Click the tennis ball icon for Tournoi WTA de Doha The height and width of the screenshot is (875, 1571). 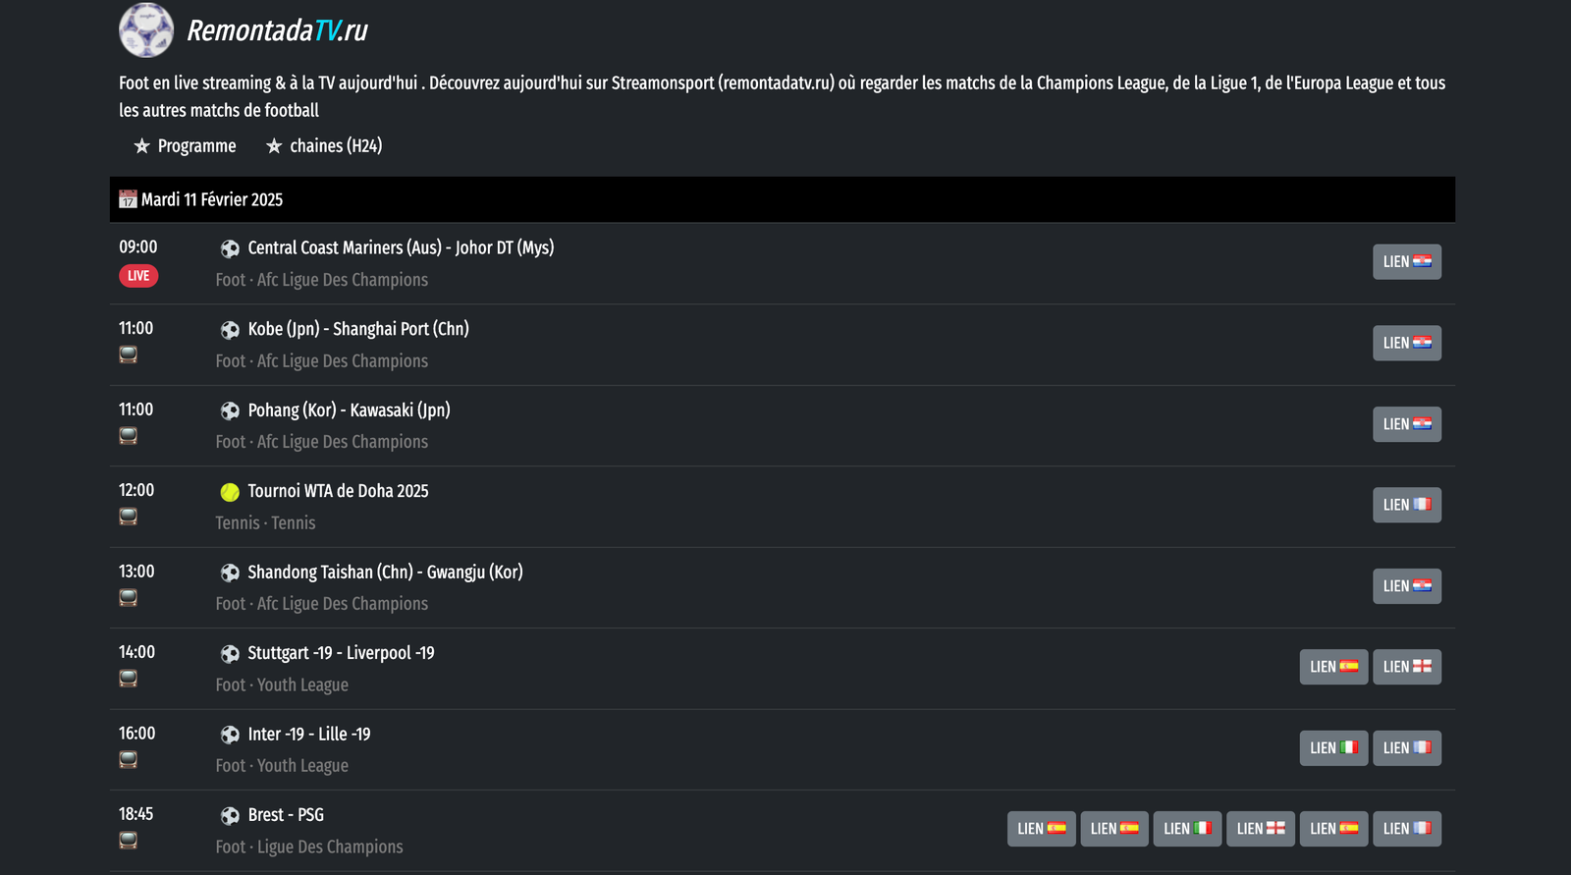230,492
